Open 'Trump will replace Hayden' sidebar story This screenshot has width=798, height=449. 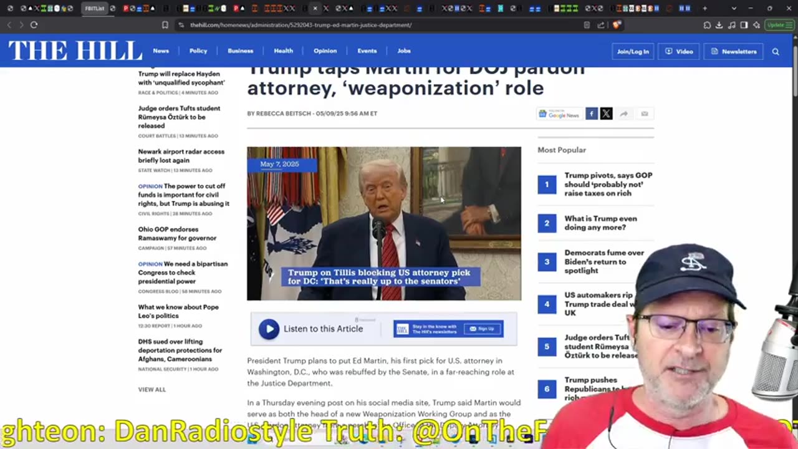181,78
